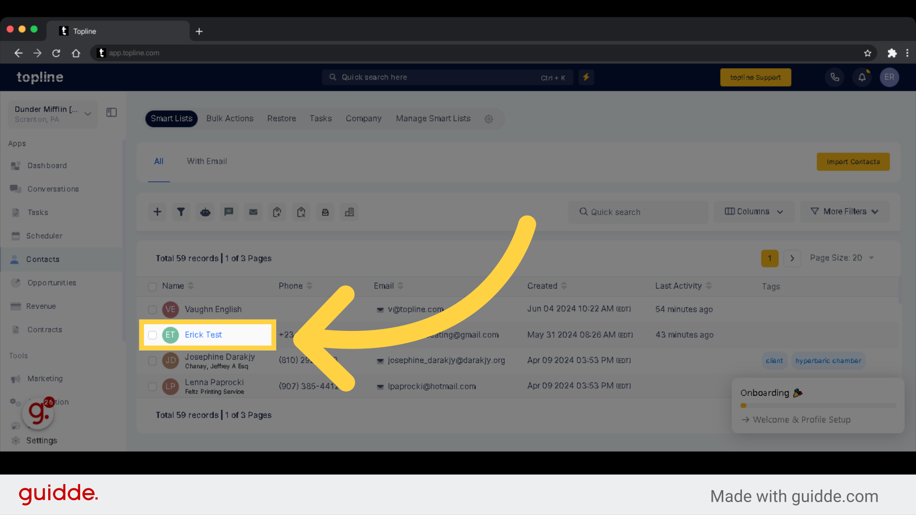Open the Columns dropdown
Viewport: 916px width, 515px height.
click(x=754, y=212)
